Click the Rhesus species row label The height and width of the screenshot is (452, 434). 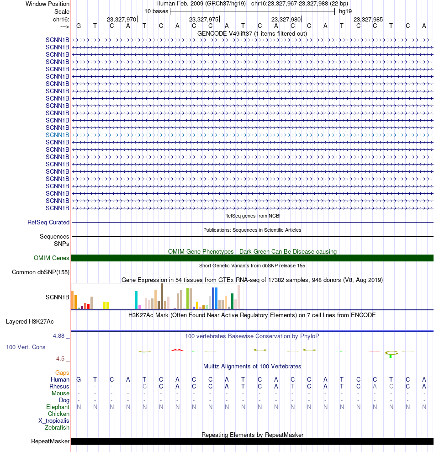tap(59, 386)
